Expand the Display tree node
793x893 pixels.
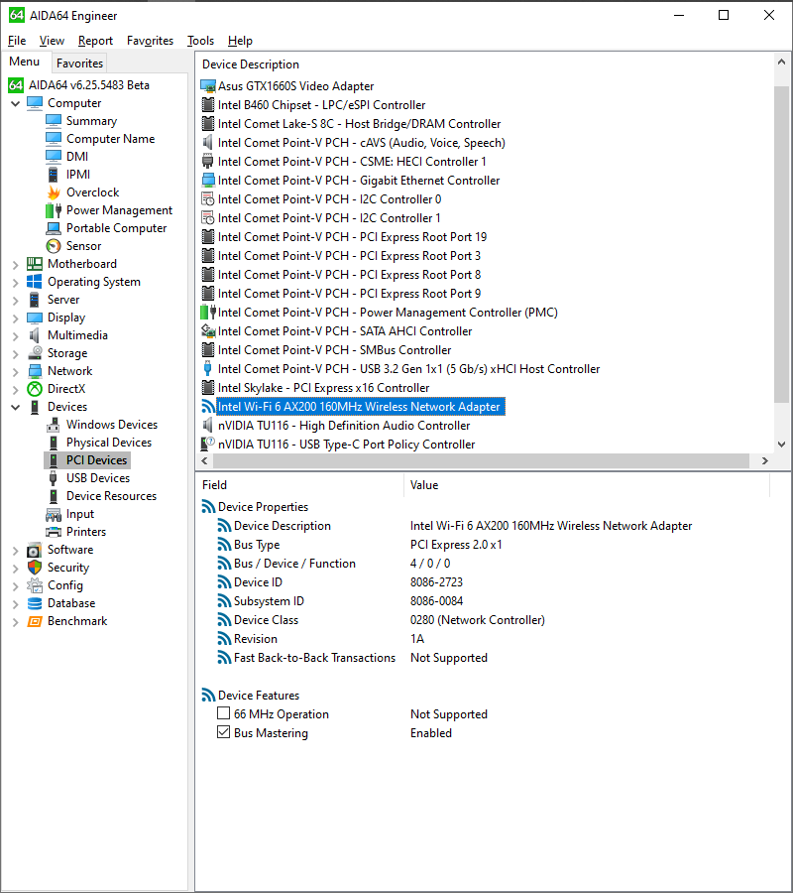[15, 318]
